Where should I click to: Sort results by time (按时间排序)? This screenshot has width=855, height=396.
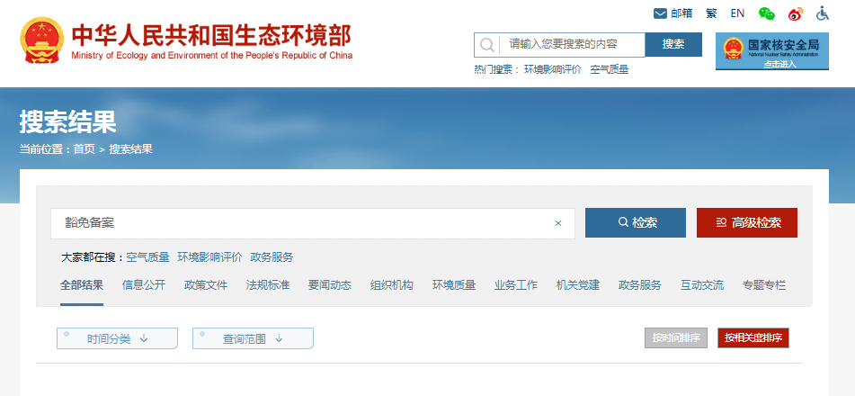pos(676,338)
